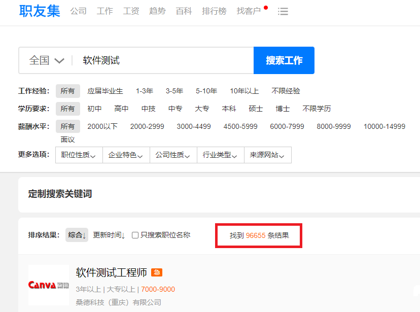Open the 找客户 nav item

[x=249, y=11]
